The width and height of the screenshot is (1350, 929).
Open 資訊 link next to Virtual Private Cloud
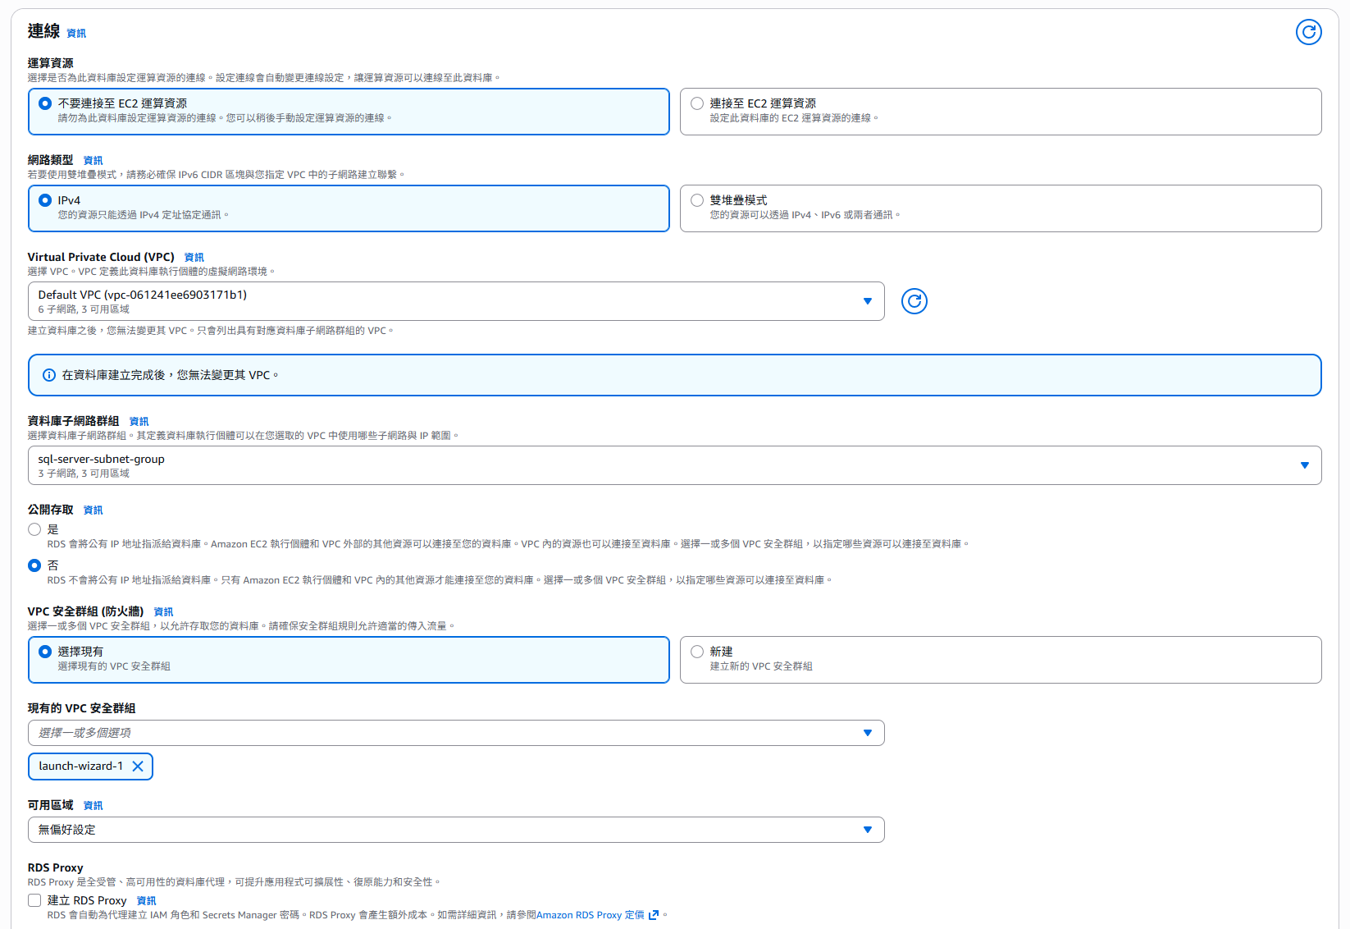[194, 258]
